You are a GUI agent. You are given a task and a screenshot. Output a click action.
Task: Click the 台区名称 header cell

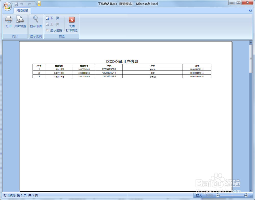59,66
